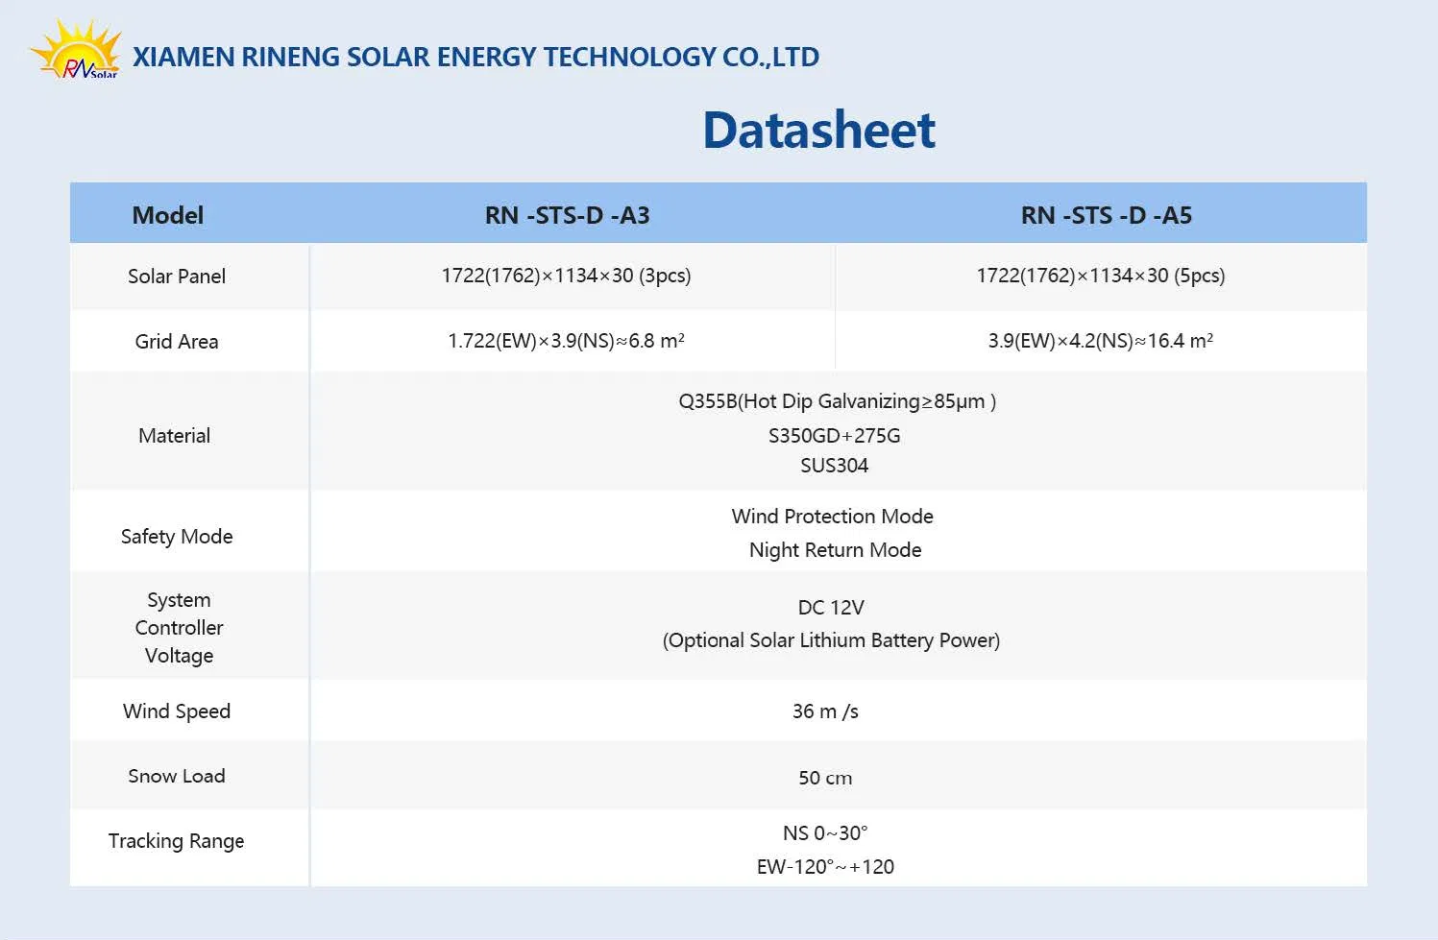Click the Night Return Mode text

tap(835, 550)
